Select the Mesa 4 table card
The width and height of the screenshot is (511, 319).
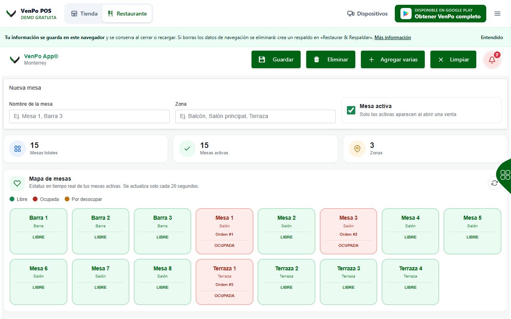coord(410,231)
